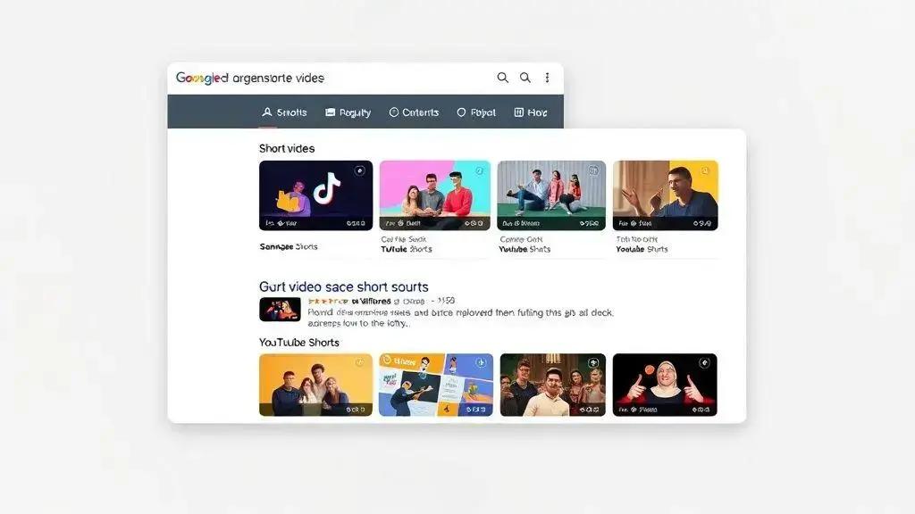Open the colorful illustrated collage Shorts thumbnail

[435, 385]
